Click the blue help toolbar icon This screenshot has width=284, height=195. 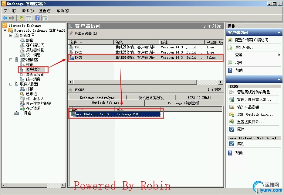pos(37,18)
